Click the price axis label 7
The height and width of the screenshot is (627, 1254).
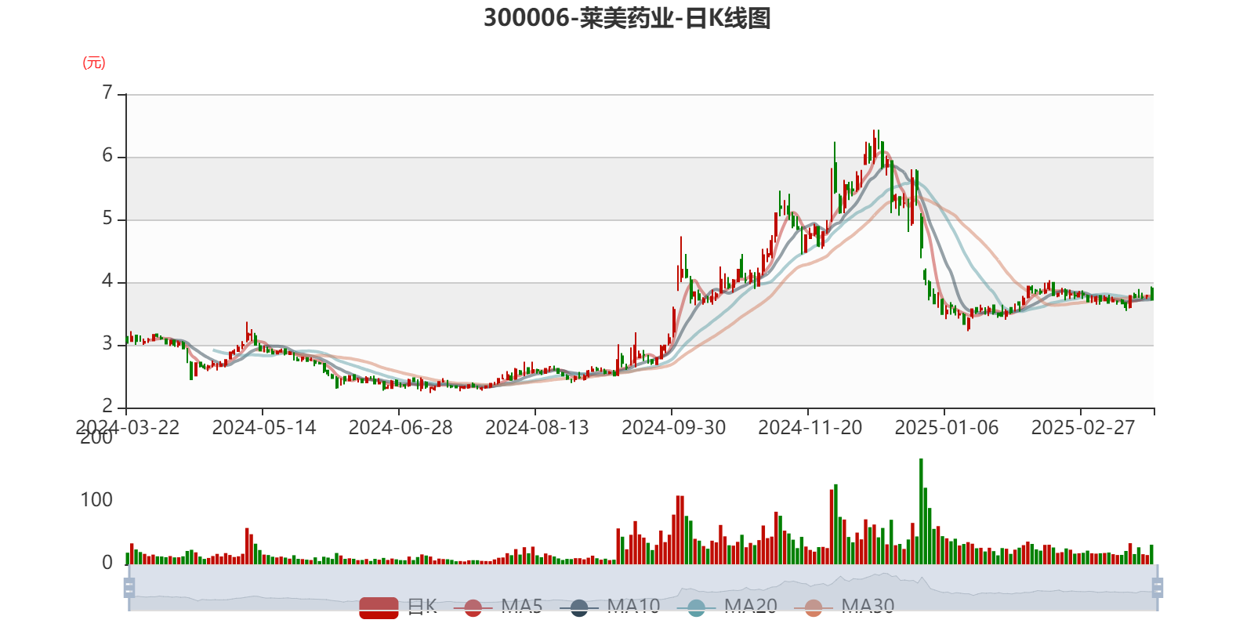(107, 93)
